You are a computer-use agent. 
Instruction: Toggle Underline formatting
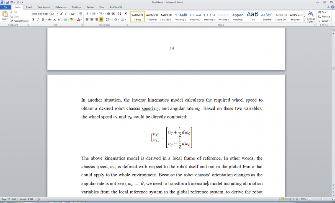pyautogui.click(x=43, y=19)
